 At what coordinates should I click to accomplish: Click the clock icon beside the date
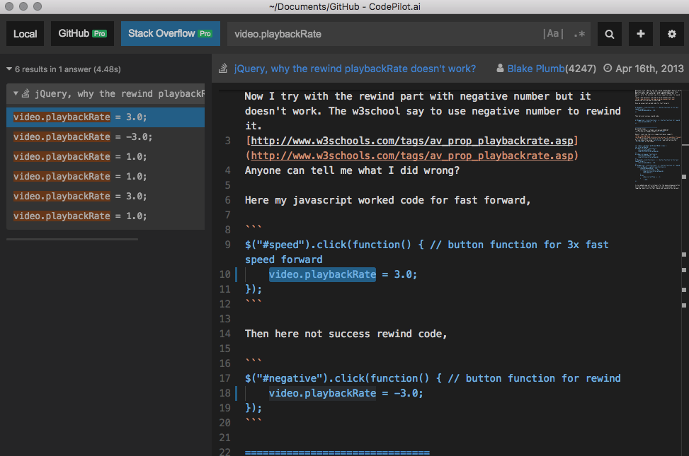608,69
